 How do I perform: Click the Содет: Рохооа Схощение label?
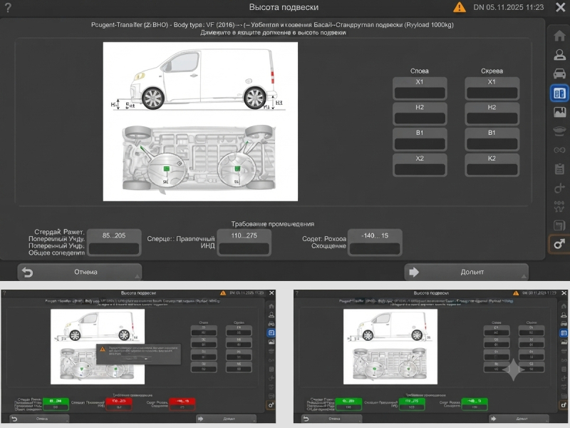coord(324,243)
